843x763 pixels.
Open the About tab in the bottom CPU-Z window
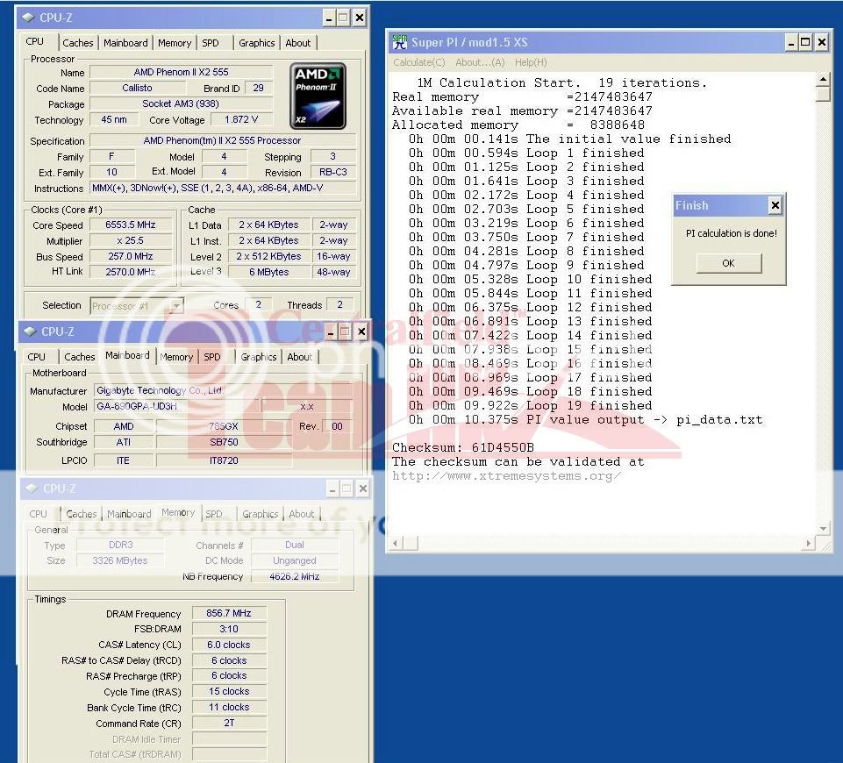tap(301, 514)
